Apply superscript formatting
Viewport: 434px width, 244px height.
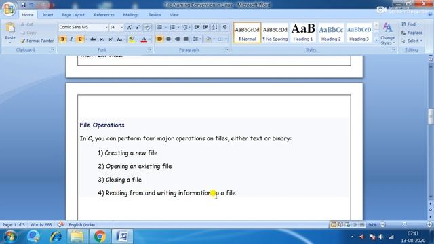click(x=110, y=39)
